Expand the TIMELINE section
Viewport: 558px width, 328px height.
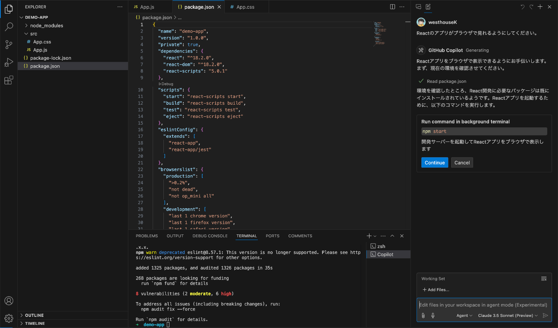[x=73, y=324]
